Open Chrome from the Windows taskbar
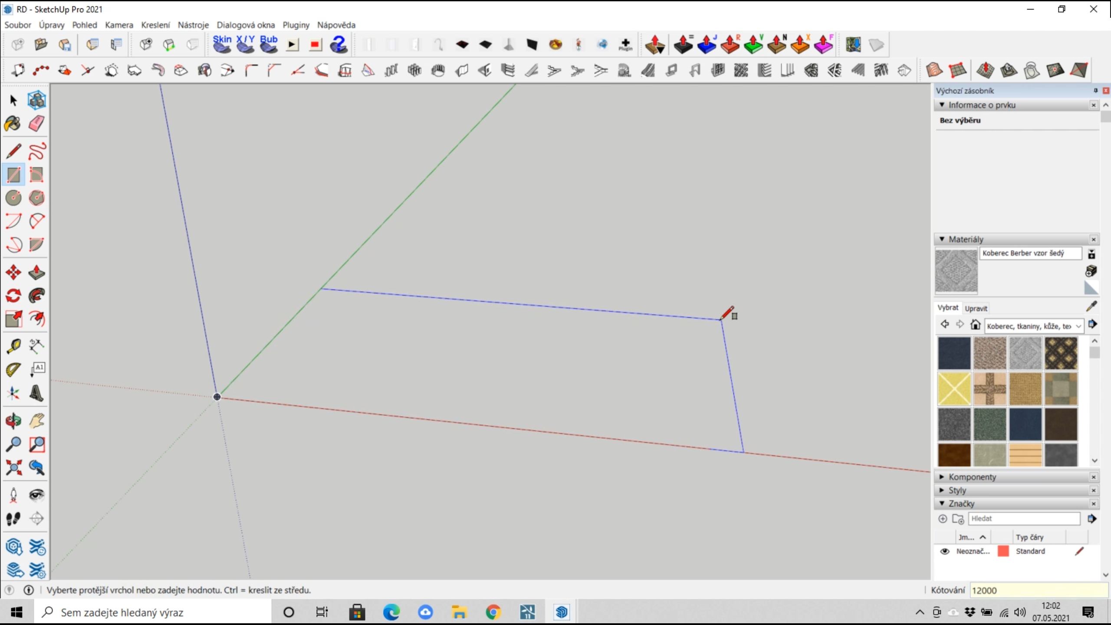Viewport: 1111px width, 625px height. click(x=493, y=612)
